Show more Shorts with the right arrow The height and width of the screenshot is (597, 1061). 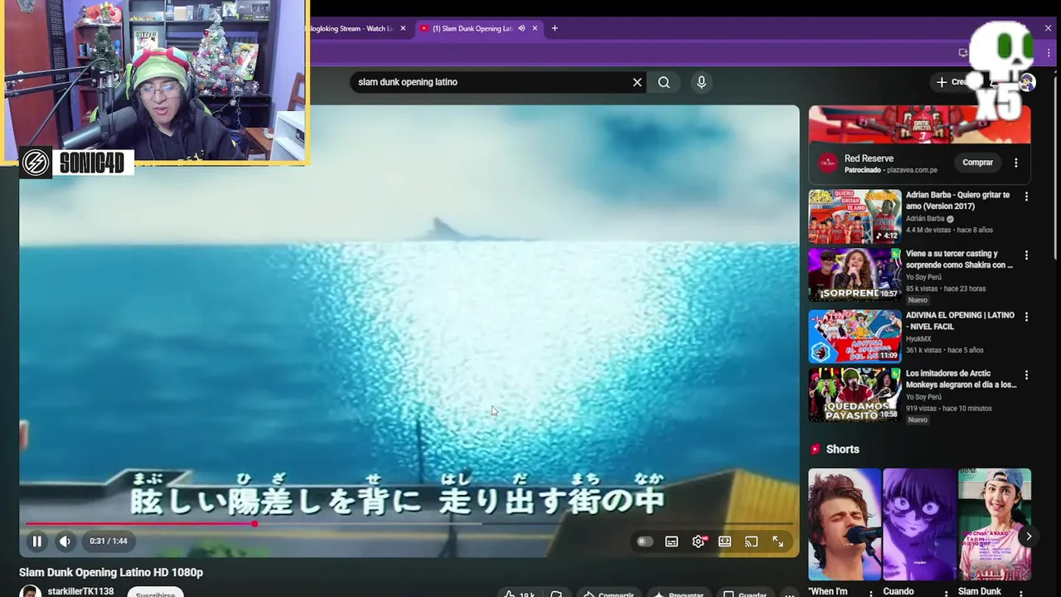coord(1028,536)
